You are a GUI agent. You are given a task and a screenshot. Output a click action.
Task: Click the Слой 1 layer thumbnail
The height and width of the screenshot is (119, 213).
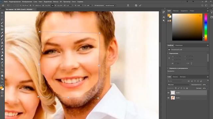click(173, 98)
